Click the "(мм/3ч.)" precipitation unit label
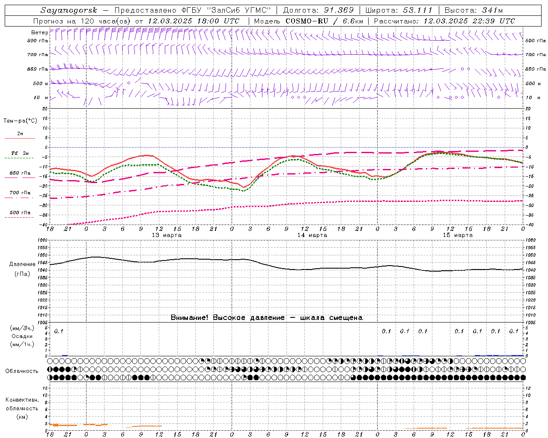The image size is (548, 438). (22, 328)
